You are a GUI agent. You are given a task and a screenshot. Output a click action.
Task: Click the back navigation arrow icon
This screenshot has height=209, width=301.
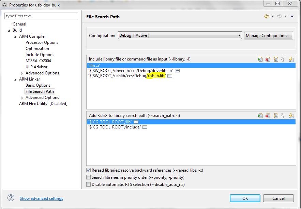click(x=267, y=16)
